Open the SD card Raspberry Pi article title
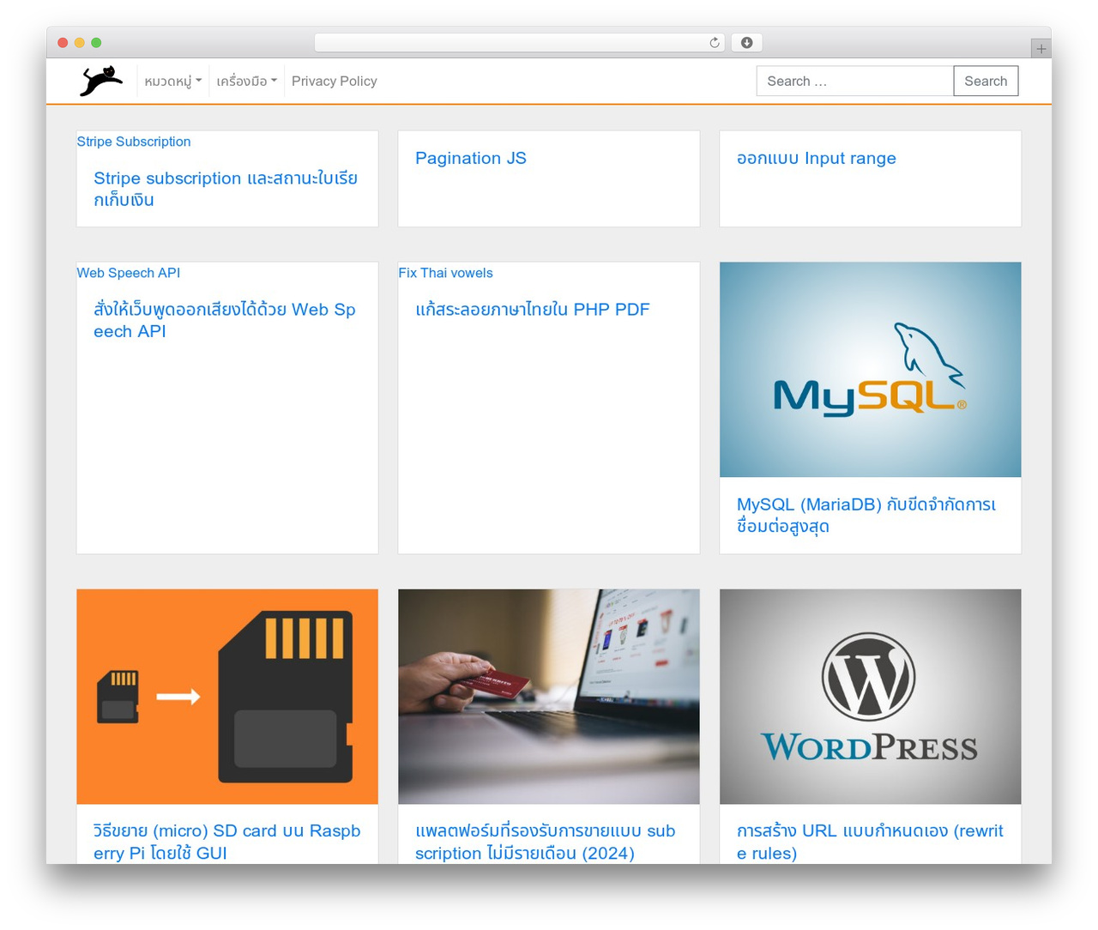Viewport: 1098px width, 930px height. click(227, 842)
